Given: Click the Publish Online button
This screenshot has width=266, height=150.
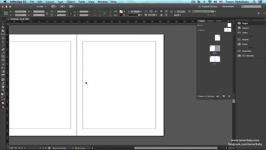Looking at the screenshot, I should tap(208, 7).
